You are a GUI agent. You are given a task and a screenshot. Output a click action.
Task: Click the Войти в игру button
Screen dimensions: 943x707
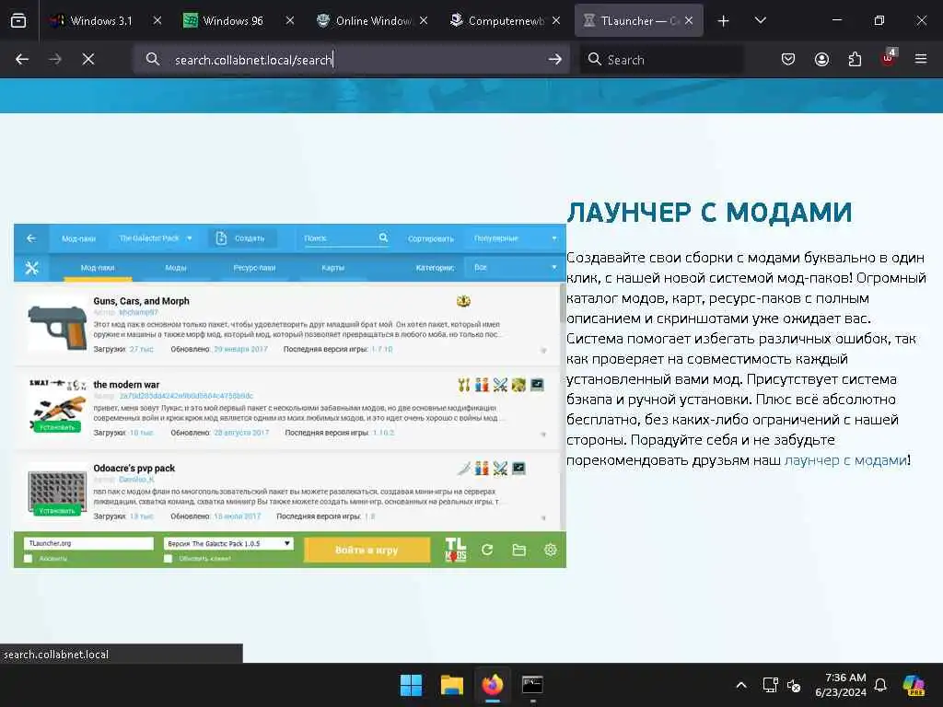(x=367, y=551)
